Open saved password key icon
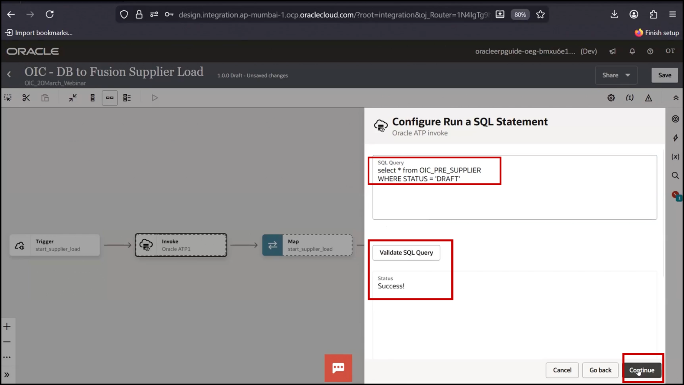The width and height of the screenshot is (684, 385). tap(169, 15)
